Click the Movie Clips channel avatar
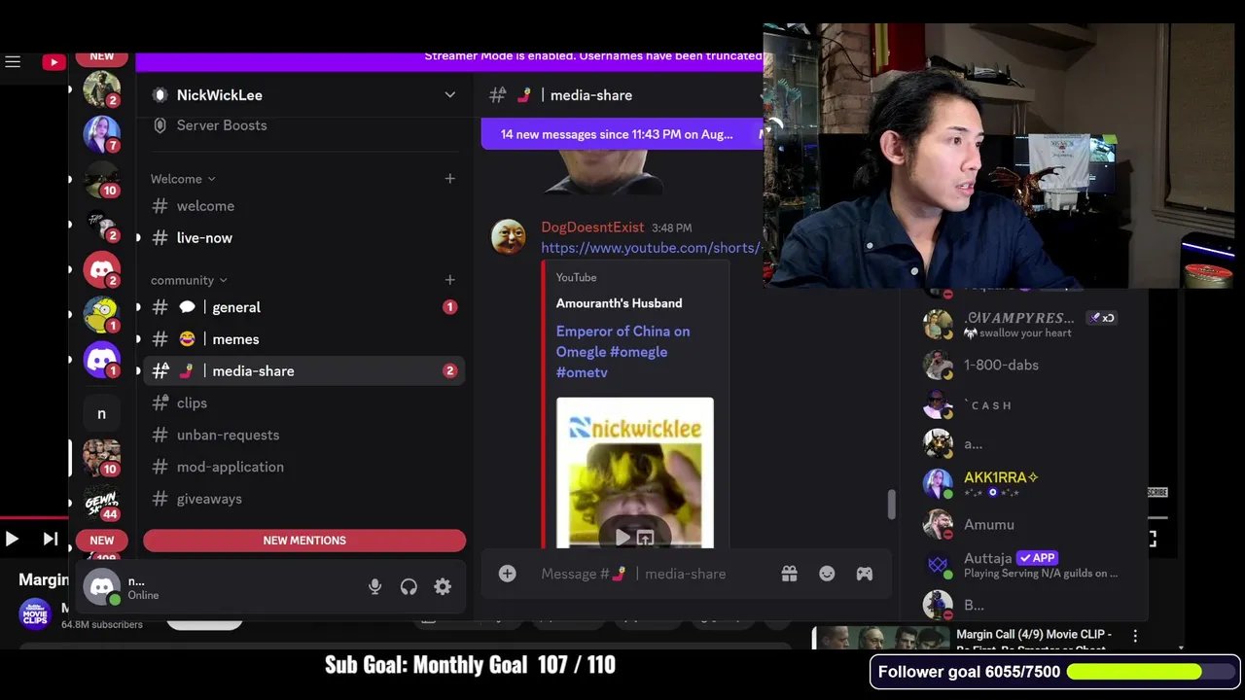 pyautogui.click(x=34, y=615)
